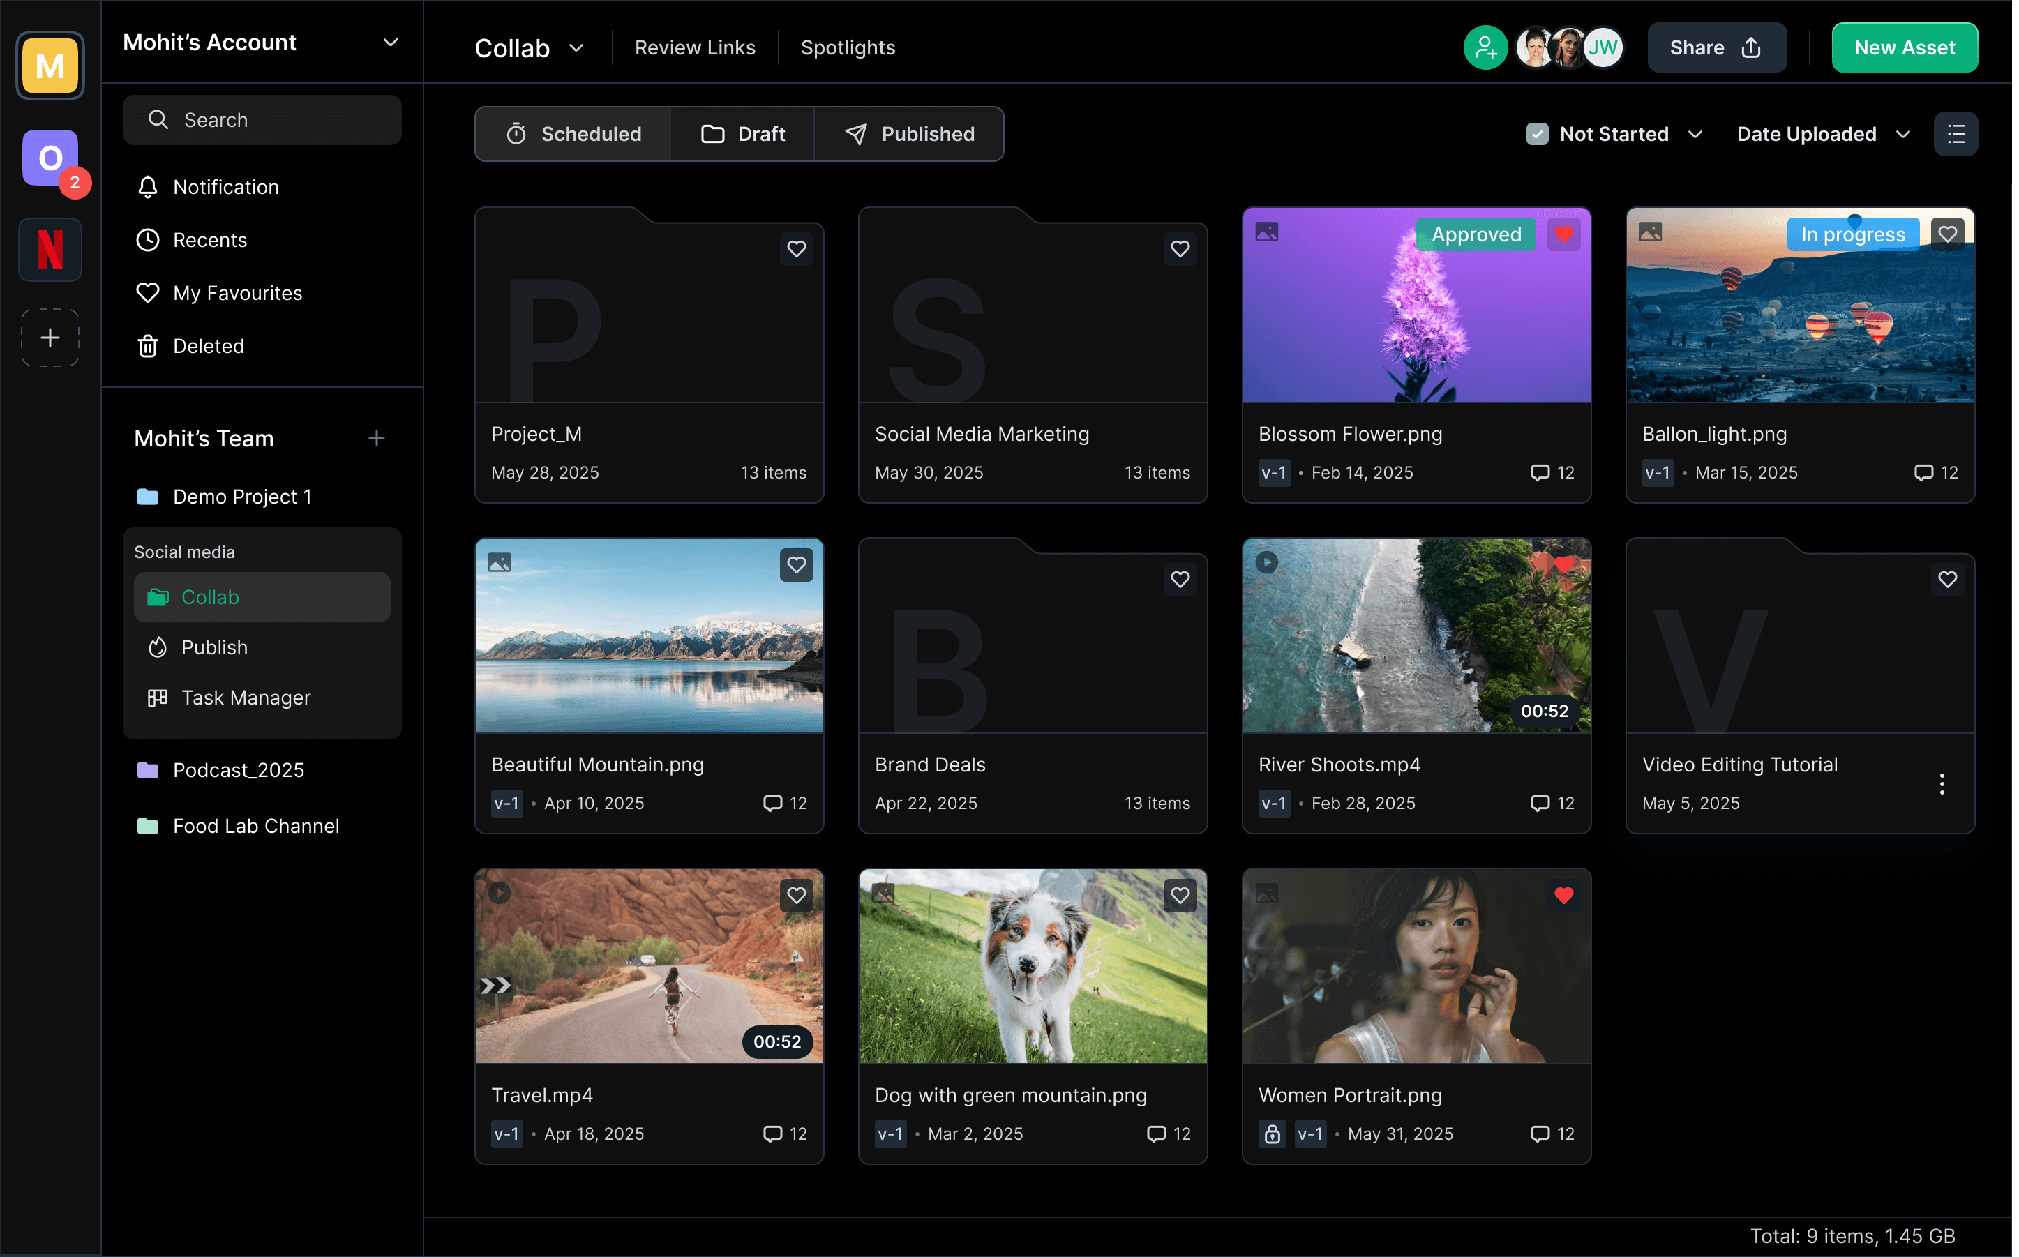
Task: Switch to the Review Links tab
Action: click(695, 48)
